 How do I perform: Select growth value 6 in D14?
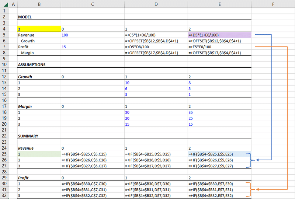pos(126,88)
